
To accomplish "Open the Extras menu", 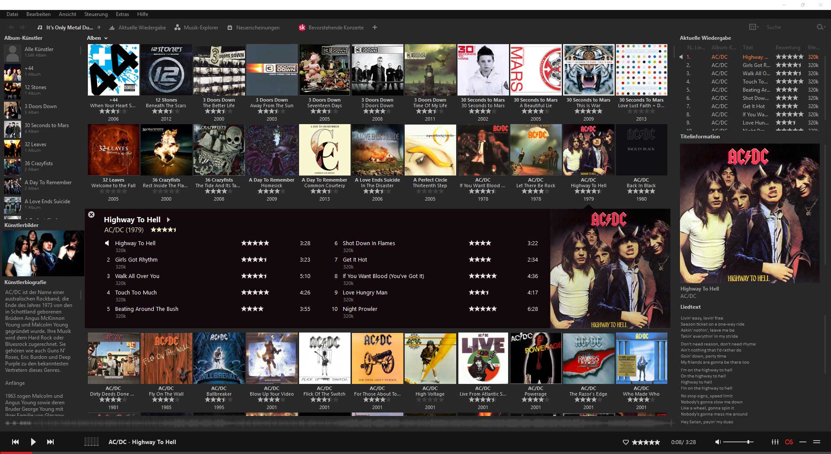I will point(122,14).
